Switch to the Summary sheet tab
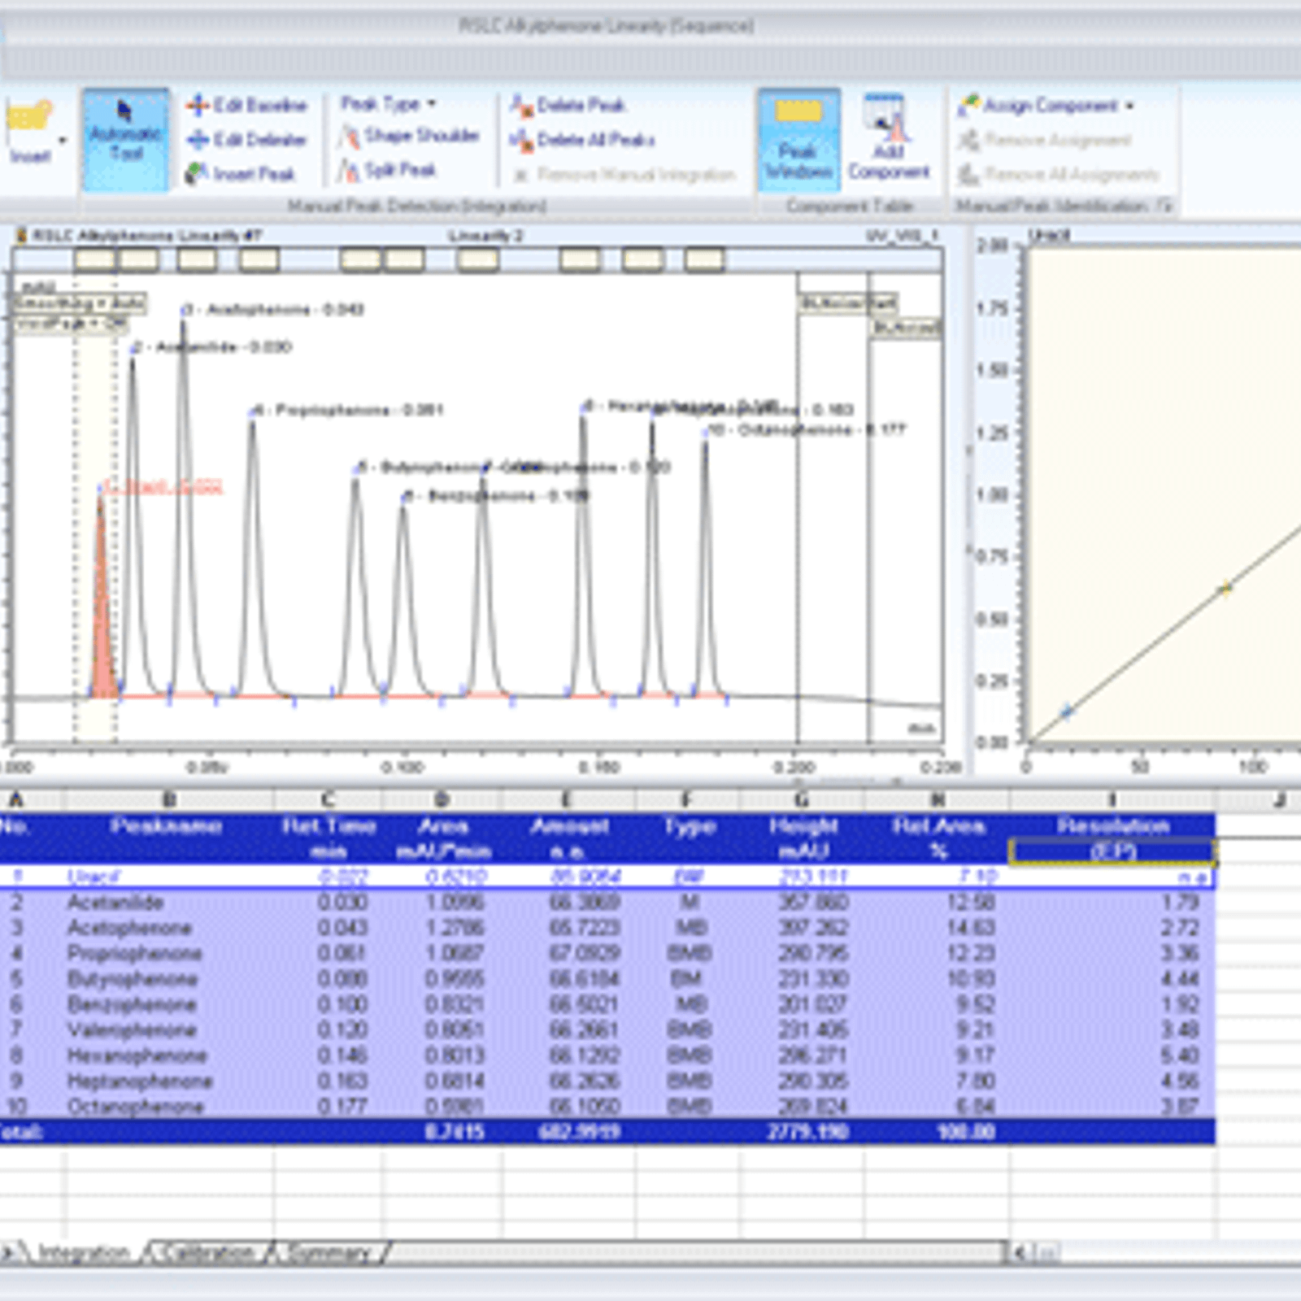 point(329,1252)
